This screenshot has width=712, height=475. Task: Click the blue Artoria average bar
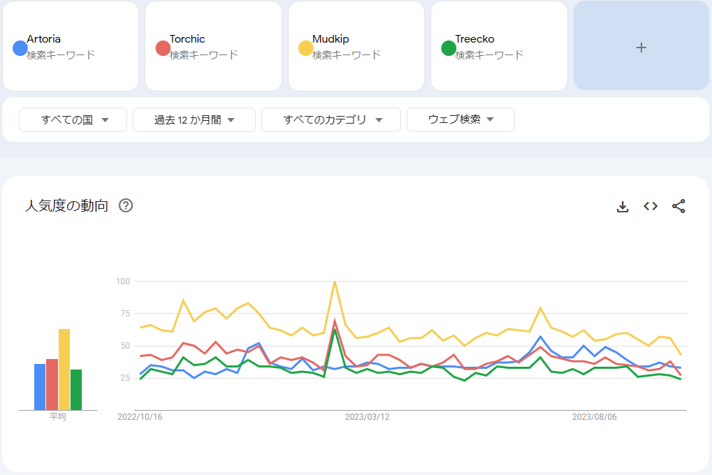tap(40, 386)
